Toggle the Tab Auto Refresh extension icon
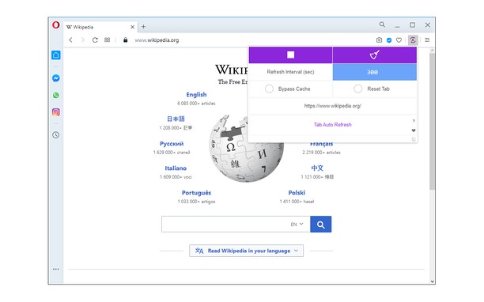Image resolution: width=484 pixels, height=302 pixels. [x=413, y=40]
